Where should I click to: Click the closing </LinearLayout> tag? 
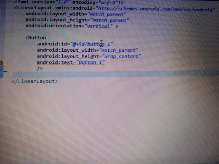click(35, 81)
